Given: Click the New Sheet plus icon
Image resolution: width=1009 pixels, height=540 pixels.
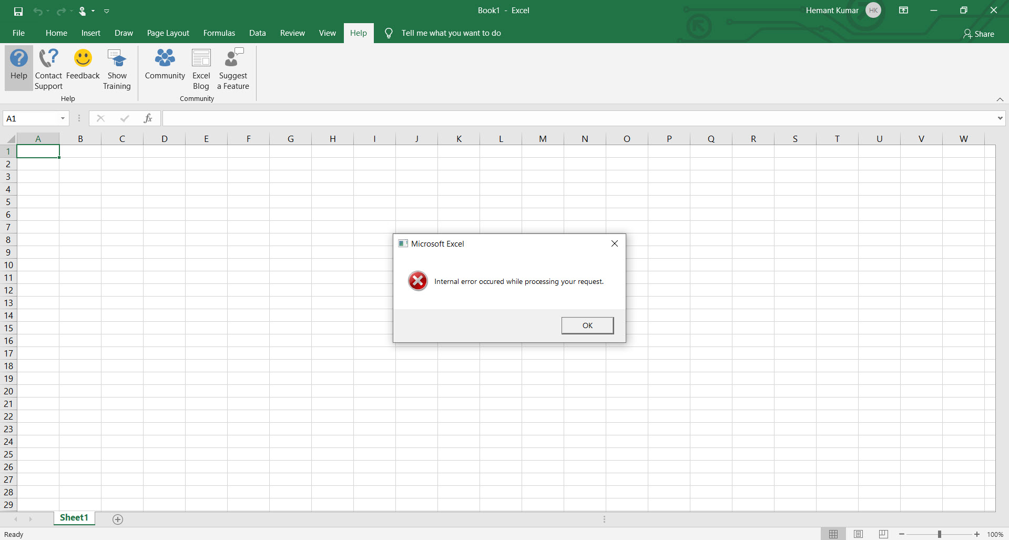Looking at the screenshot, I should (x=118, y=519).
